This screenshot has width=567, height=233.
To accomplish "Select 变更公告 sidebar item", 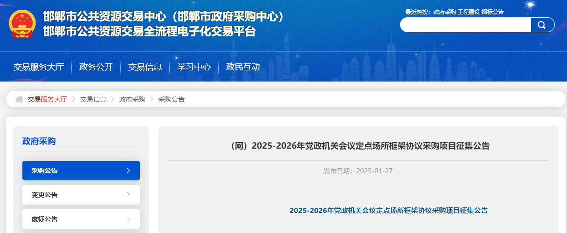I will [81, 195].
